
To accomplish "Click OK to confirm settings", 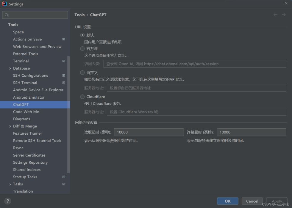I will point(228,201).
